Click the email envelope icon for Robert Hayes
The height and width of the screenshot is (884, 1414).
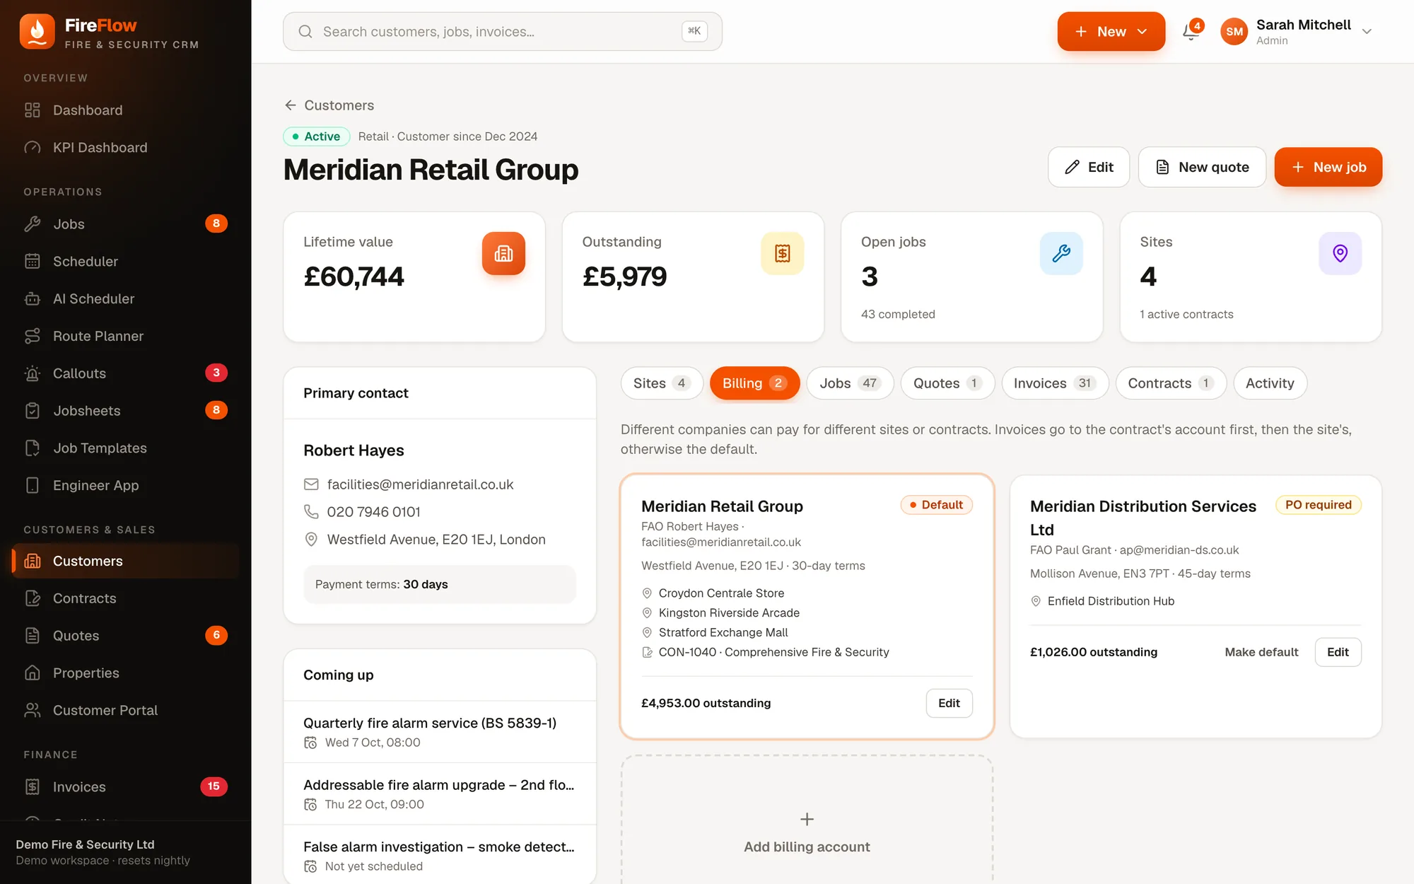[311, 484]
